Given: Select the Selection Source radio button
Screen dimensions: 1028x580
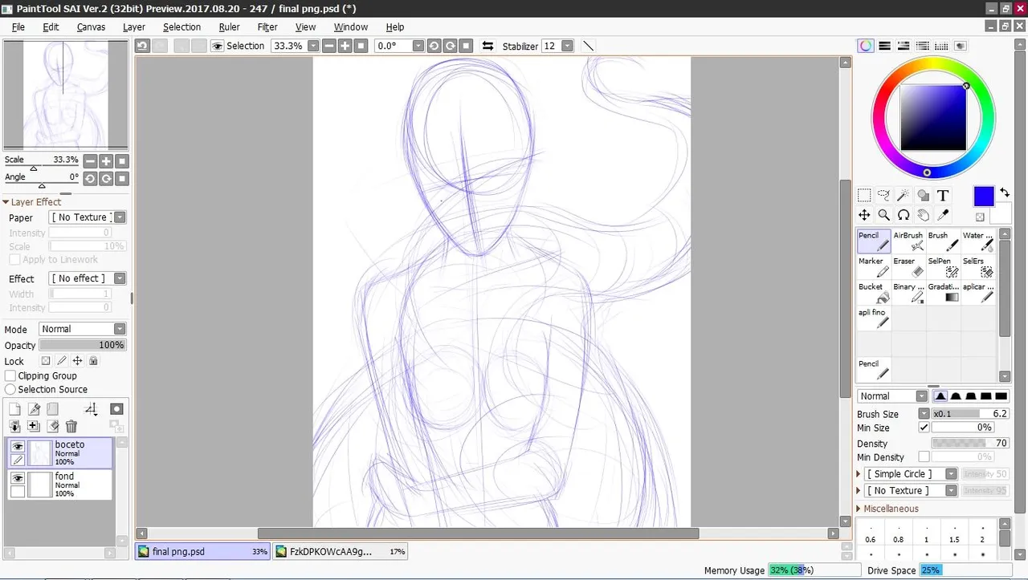Looking at the screenshot, I should pos(10,389).
